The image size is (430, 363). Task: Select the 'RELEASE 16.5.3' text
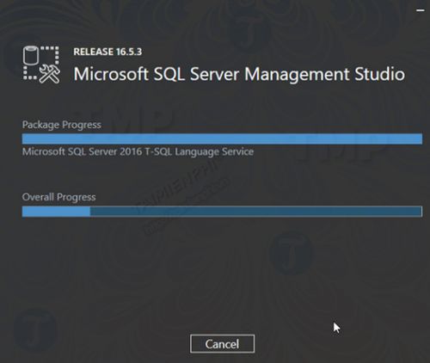(x=107, y=52)
